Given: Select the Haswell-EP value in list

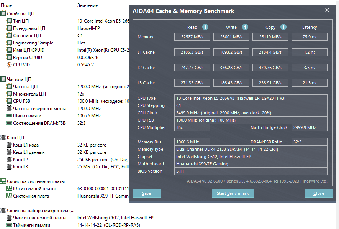Looking at the screenshot, I should 88,28.
